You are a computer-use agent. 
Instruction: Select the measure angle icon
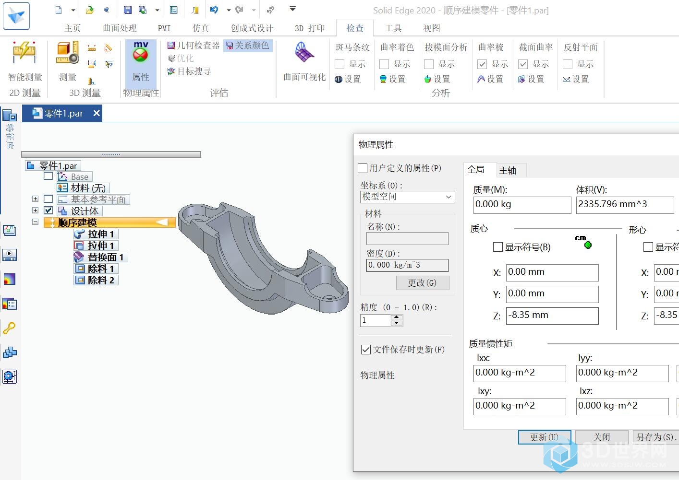coord(109,48)
